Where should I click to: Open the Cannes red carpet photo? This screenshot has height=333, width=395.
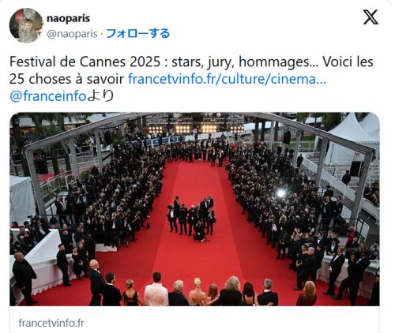click(x=194, y=209)
